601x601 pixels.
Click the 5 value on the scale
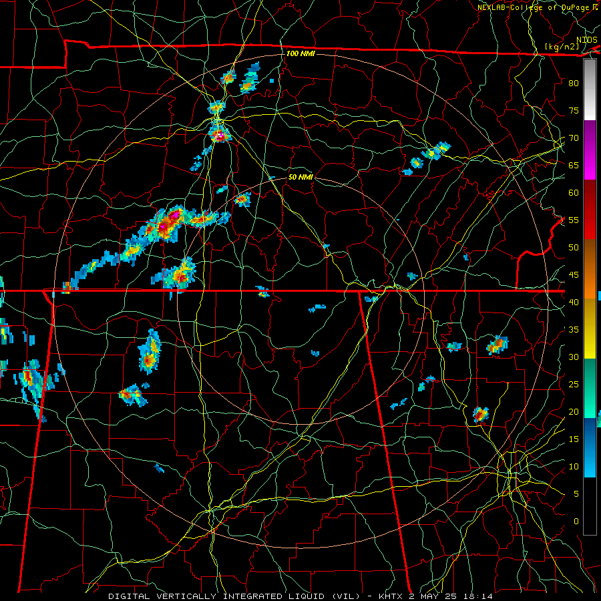click(576, 494)
